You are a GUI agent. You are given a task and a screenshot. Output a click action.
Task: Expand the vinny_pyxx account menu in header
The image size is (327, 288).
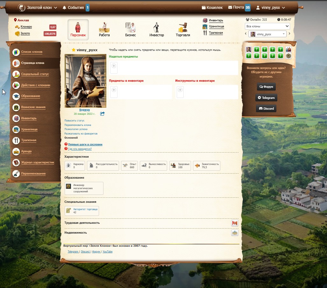(x=270, y=8)
